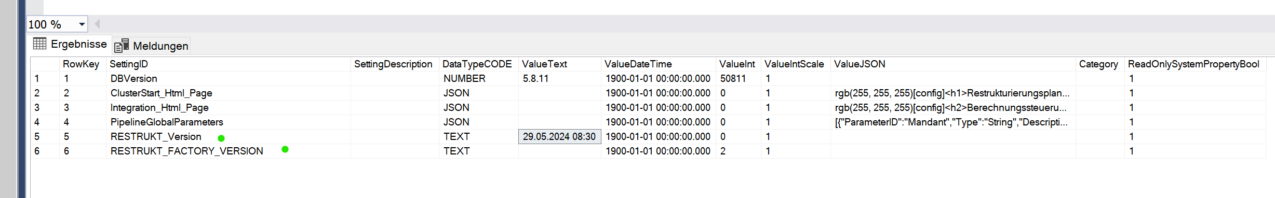Select row header number 1

45,78
